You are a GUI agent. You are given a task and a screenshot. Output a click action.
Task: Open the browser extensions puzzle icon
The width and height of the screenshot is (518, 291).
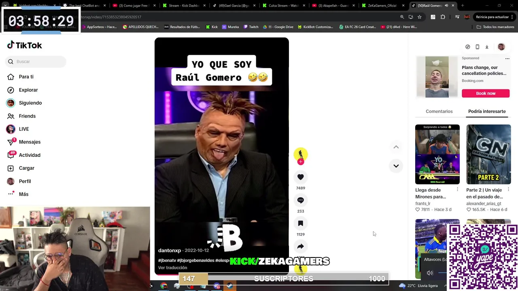443,17
